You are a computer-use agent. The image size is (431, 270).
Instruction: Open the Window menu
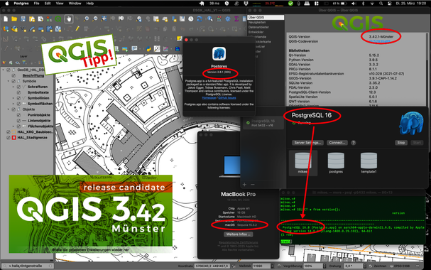75,4
